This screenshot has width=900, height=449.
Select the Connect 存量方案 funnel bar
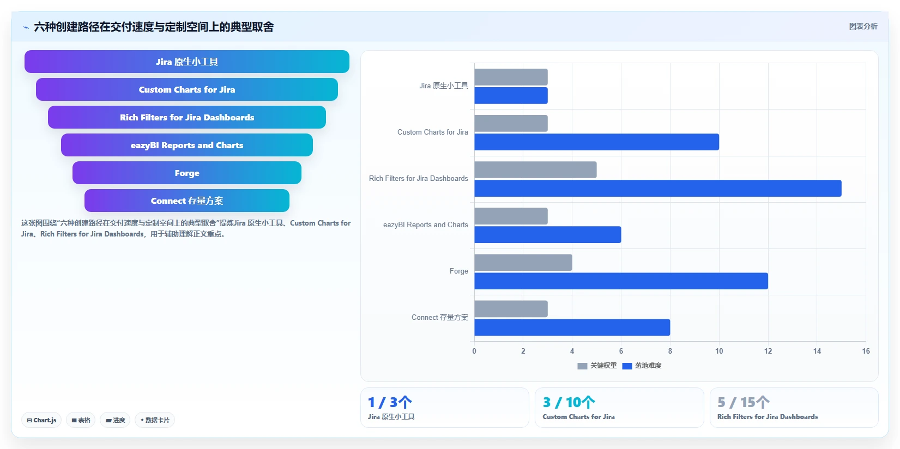pos(187,201)
